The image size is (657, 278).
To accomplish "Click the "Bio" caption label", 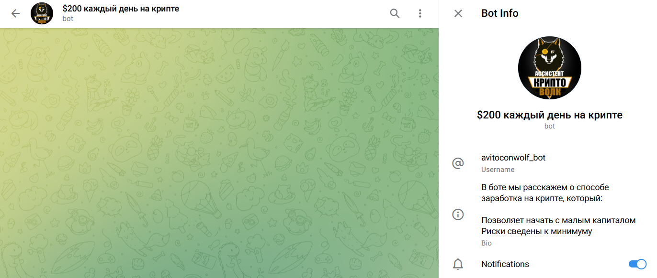I will pyautogui.click(x=487, y=243).
